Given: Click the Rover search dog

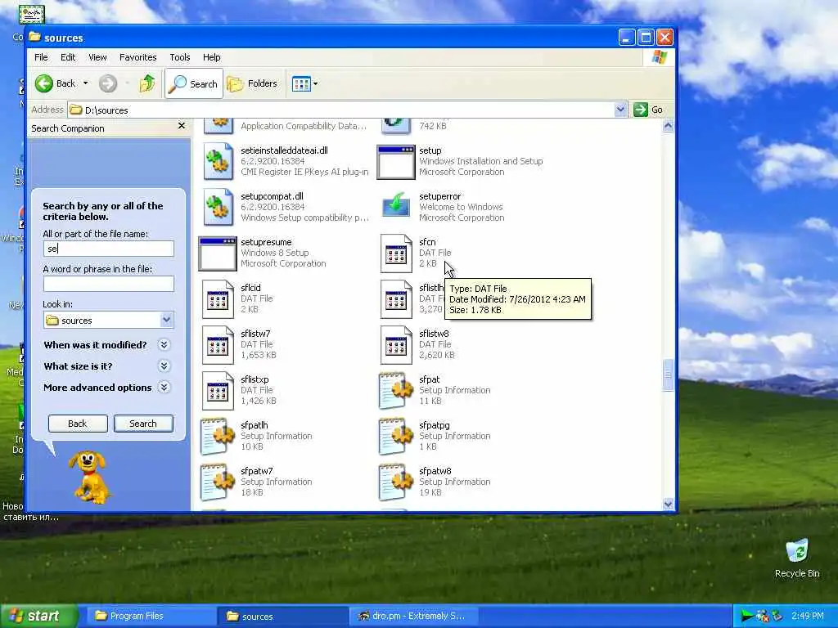Looking at the screenshot, I should point(89,477).
